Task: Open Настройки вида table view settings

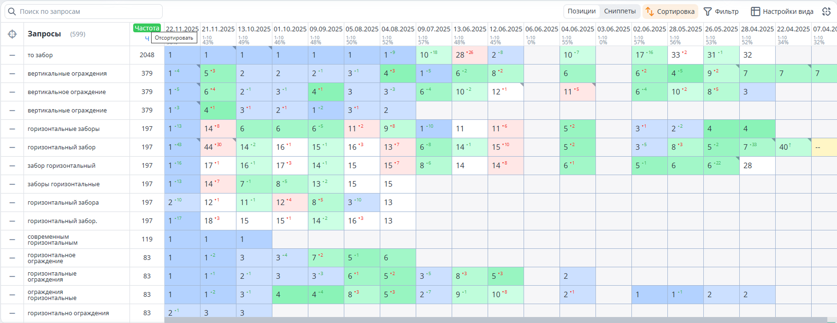Action: tap(782, 12)
